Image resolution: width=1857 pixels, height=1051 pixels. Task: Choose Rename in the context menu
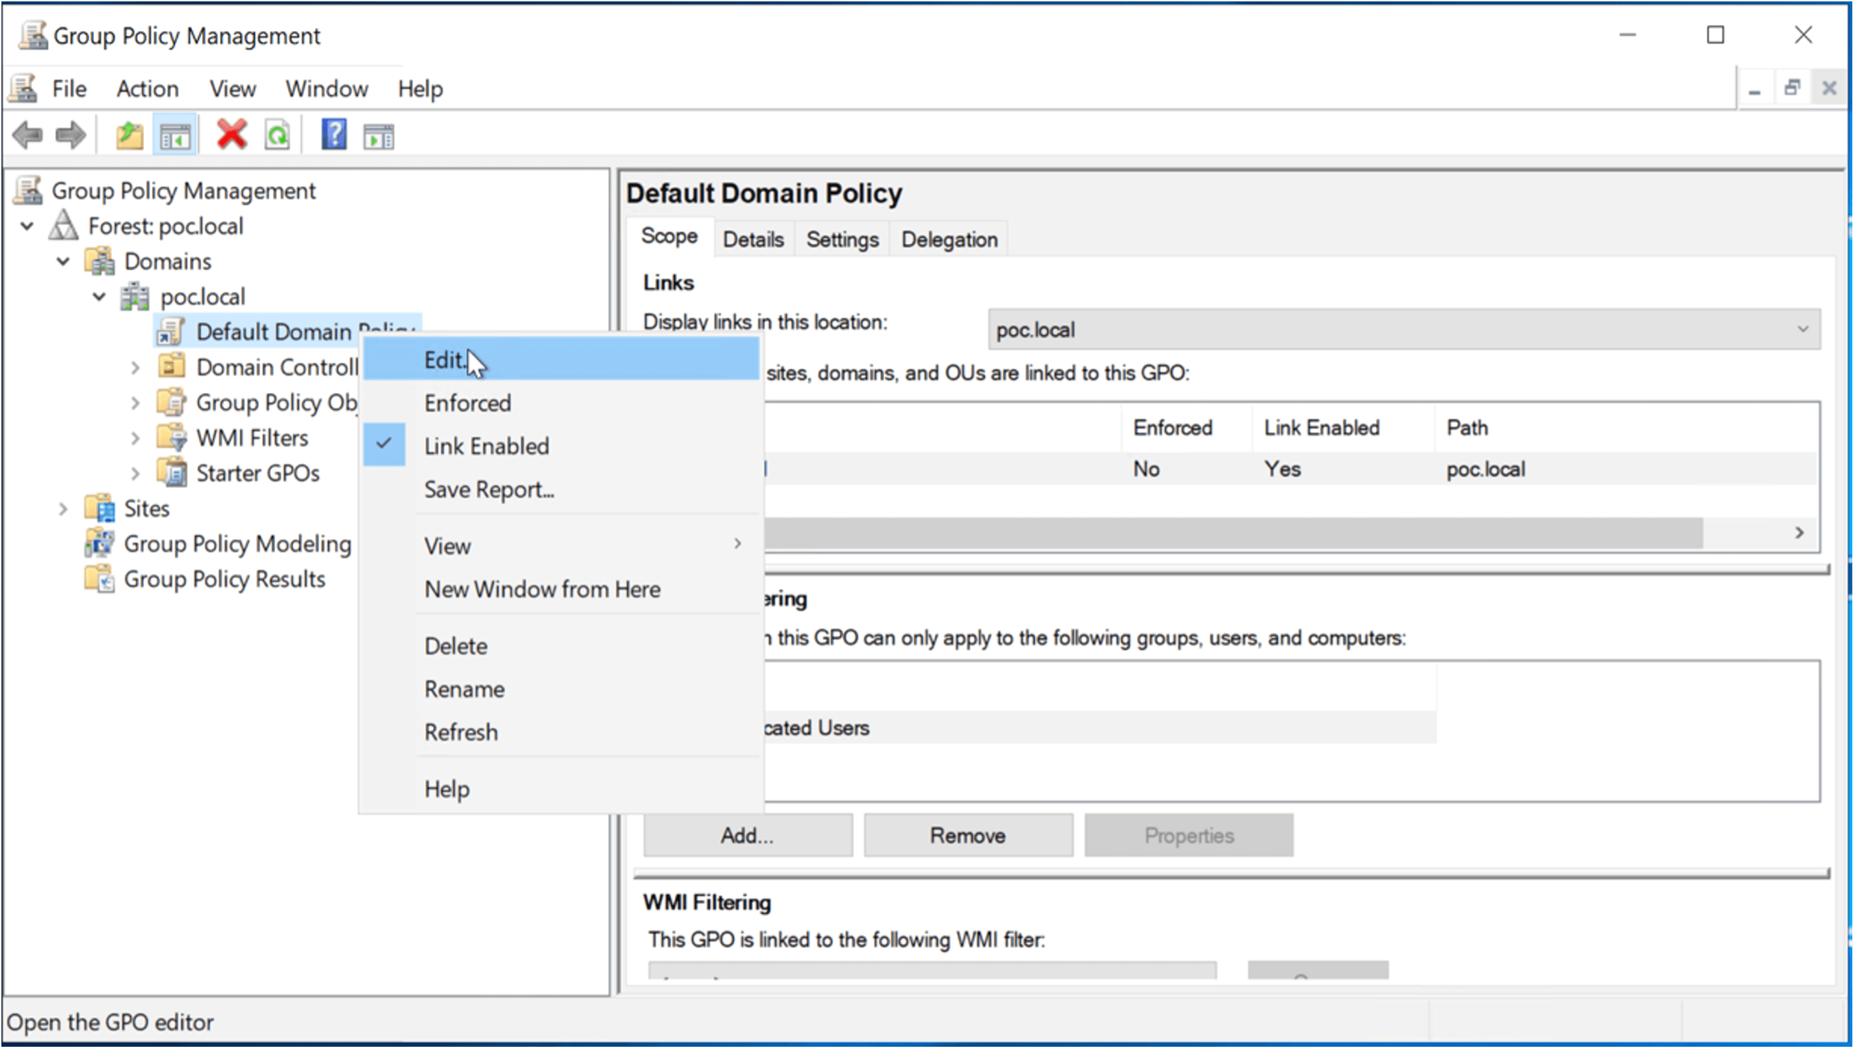[561, 690]
